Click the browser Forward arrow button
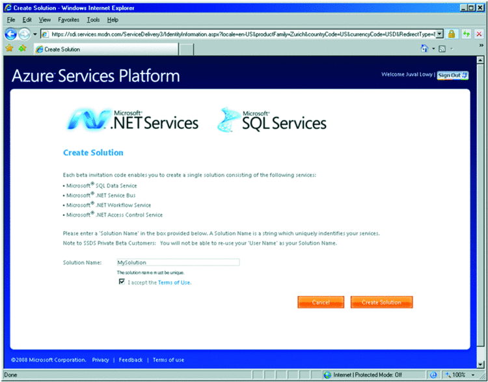This screenshot has width=488, height=382. 25,34
